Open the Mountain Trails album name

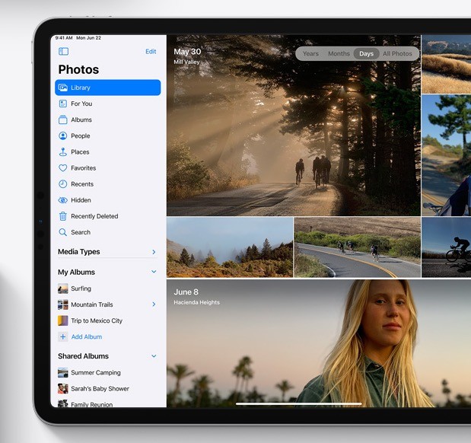(92, 304)
